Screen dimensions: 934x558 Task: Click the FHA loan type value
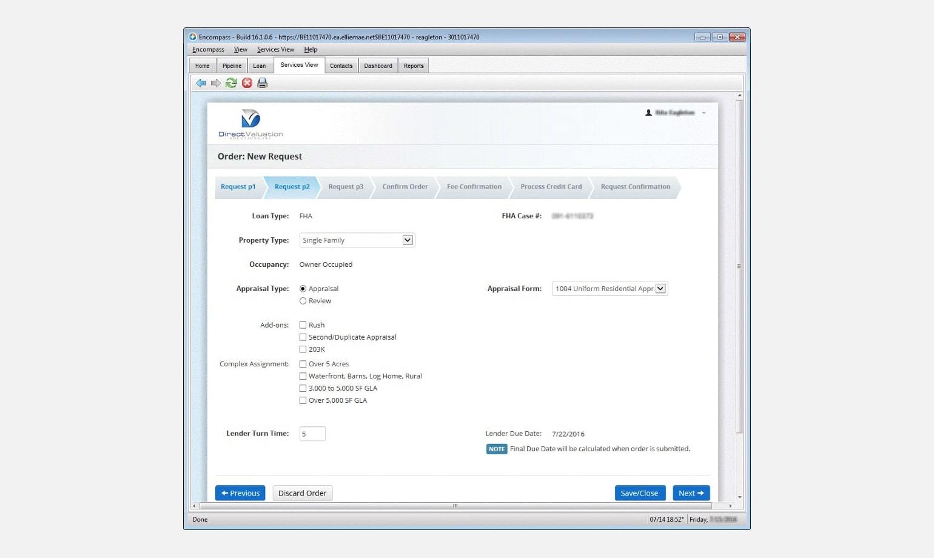click(306, 216)
